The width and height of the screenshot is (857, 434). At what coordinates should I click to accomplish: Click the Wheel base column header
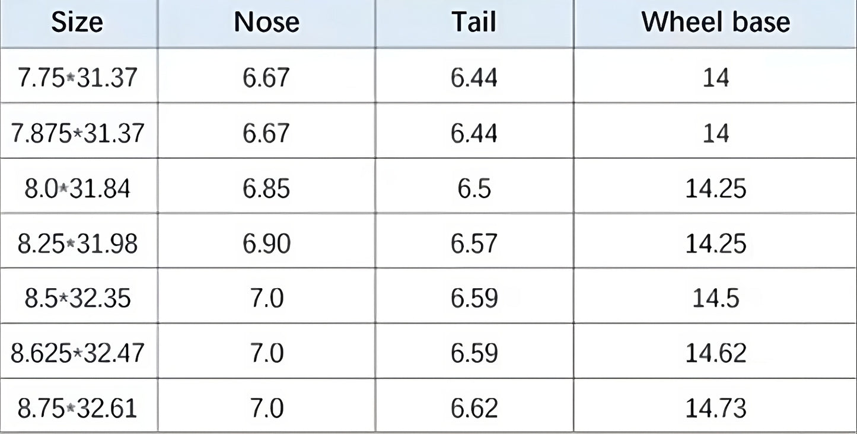[x=716, y=23]
